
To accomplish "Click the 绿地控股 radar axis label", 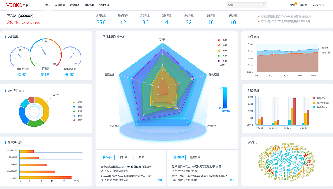I will click(x=214, y=75).
